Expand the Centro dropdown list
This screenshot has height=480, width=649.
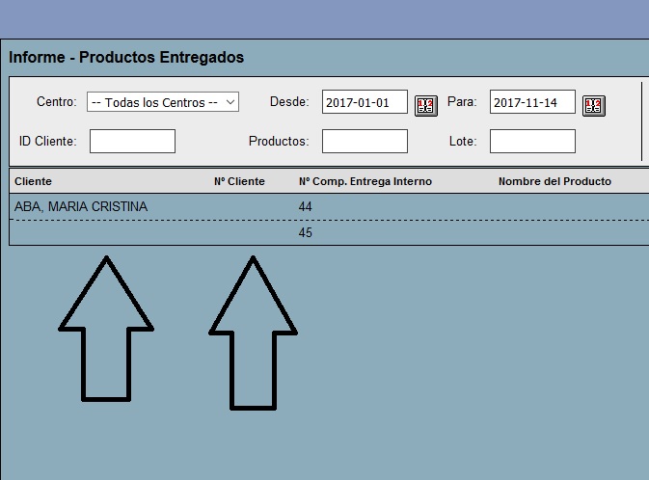coord(163,102)
